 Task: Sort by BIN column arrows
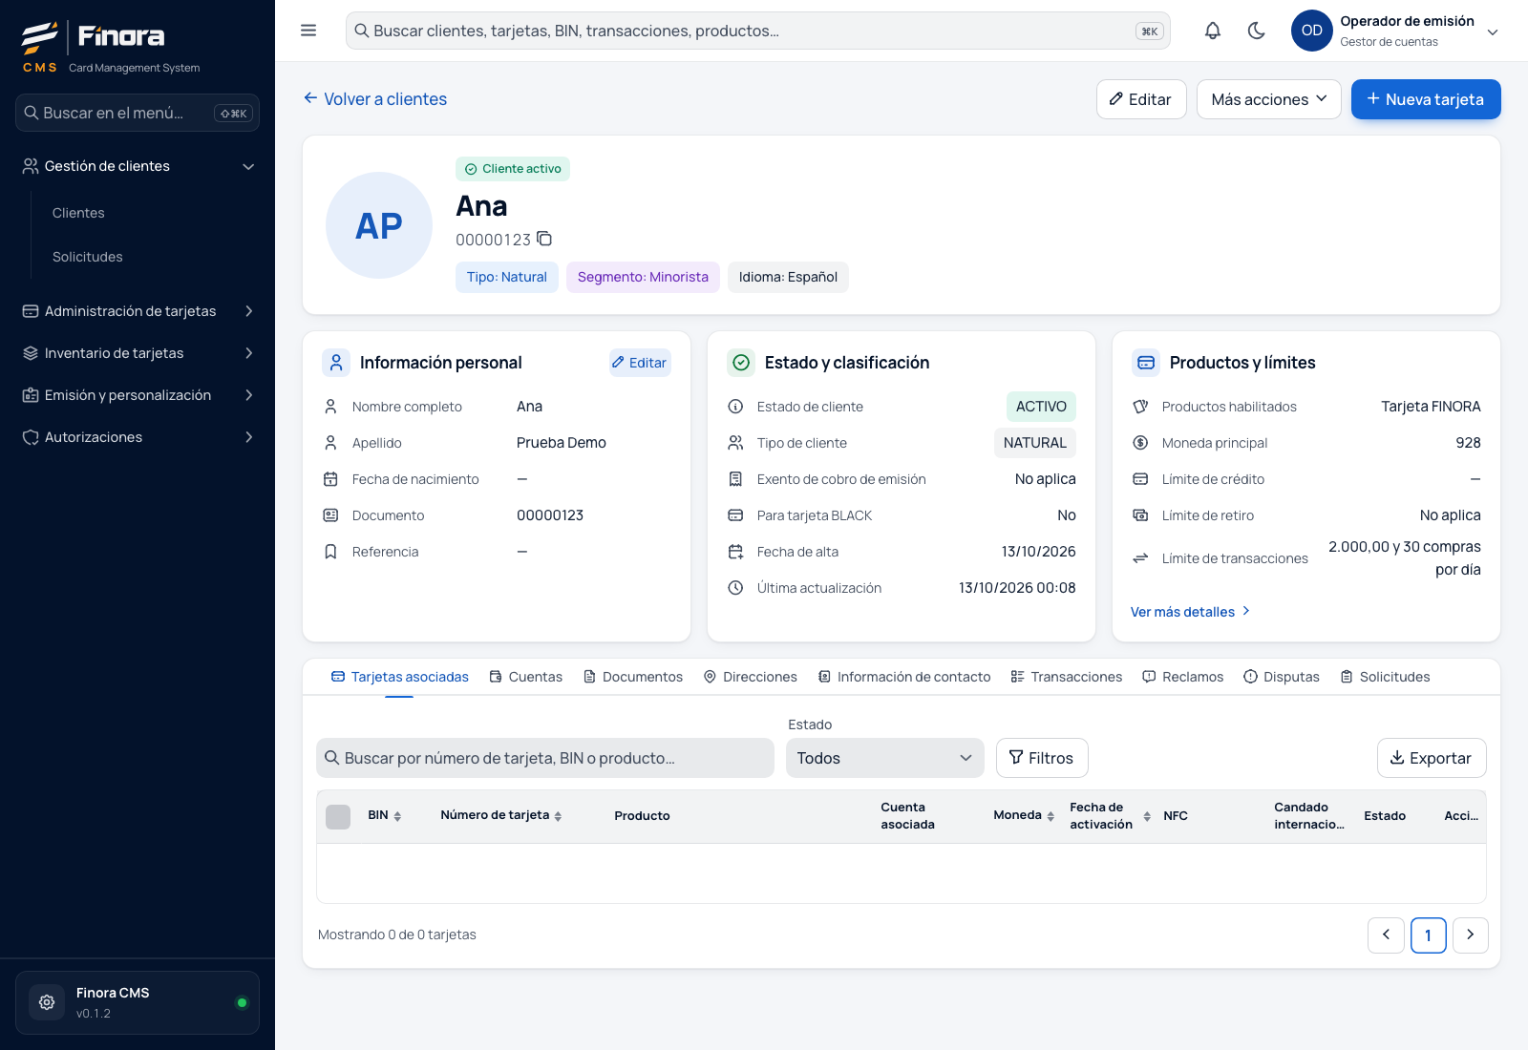(397, 816)
